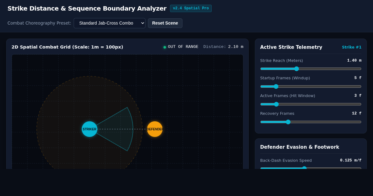Click the Strike #1 label

click(352, 47)
